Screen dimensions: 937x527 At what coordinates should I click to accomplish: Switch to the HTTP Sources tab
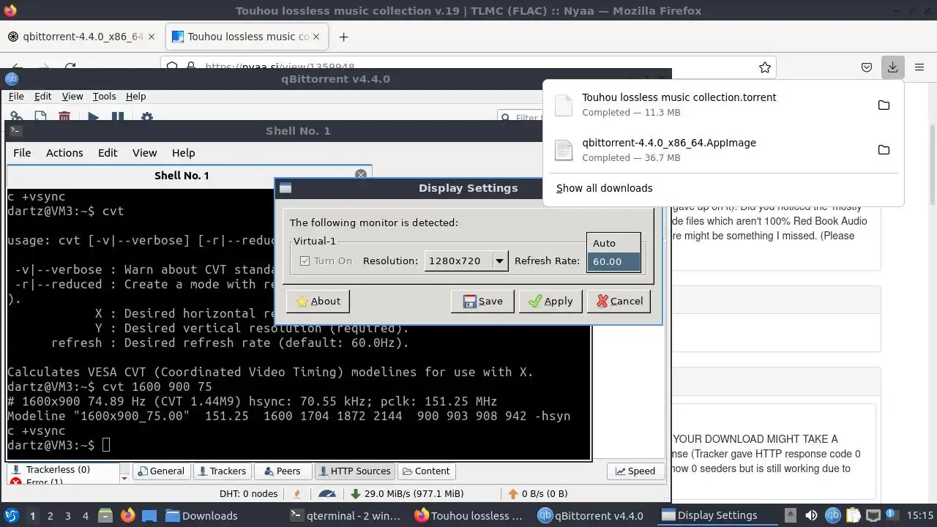pos(354,471)
